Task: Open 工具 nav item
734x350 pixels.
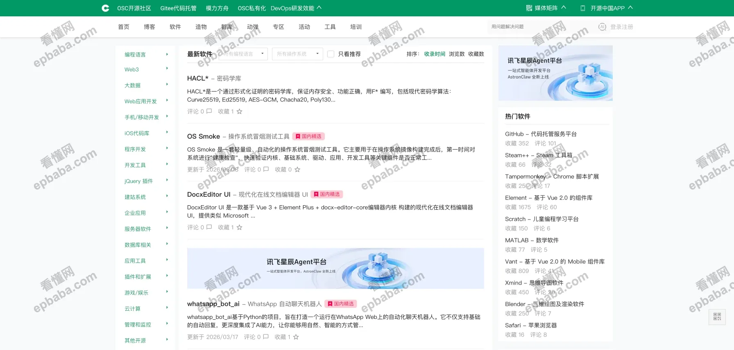Action: [330, 27]
